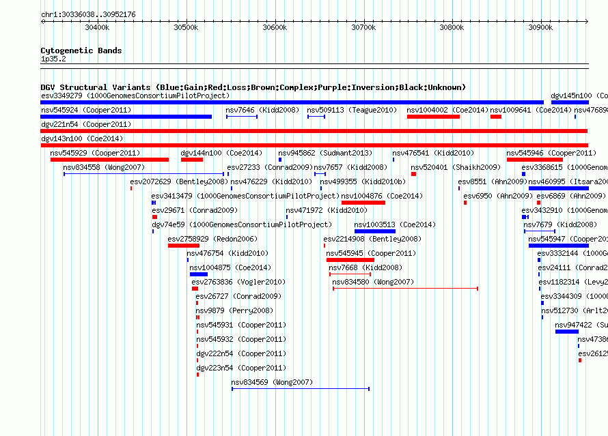The height and width of the screenshot is (436, 608).
Task: Click dgv222n54 (Cooper2011) label
Action: [x=241, y=353]
